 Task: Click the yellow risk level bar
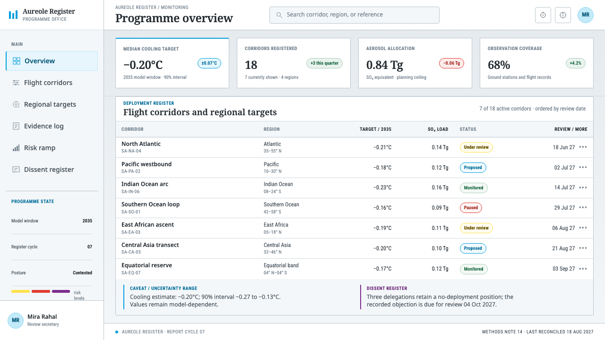(x=20, y=291)
